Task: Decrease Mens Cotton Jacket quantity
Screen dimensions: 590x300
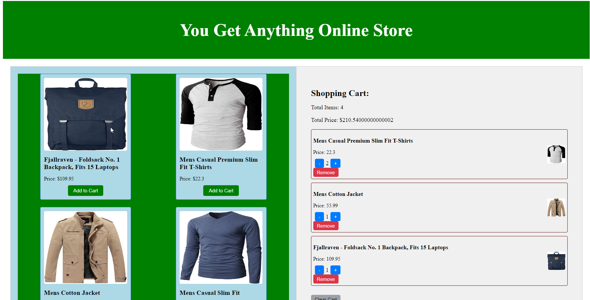Action: (319, 217)
